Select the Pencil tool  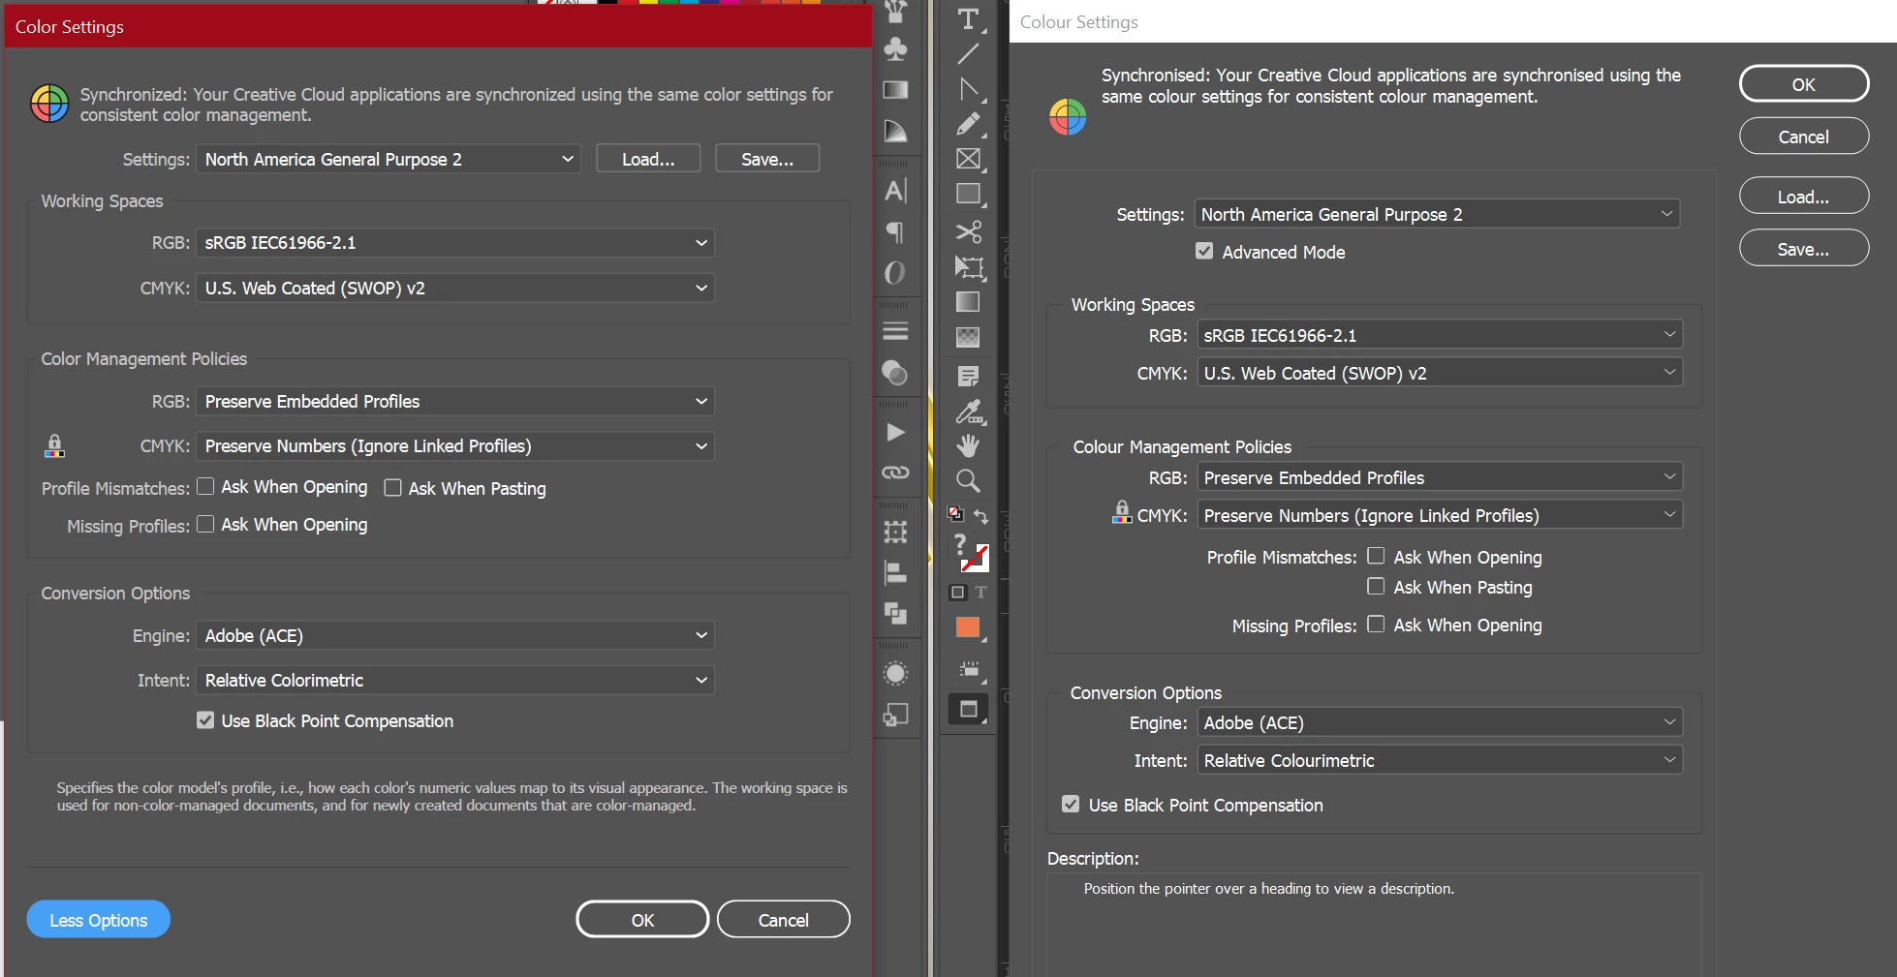pos(968,124)
